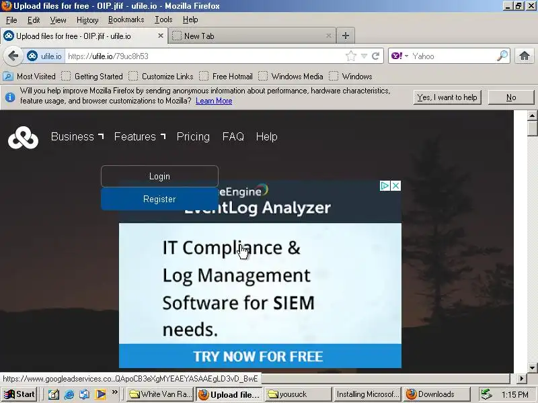Open the Bookmarks menu
Screen dimensions: 538x403
[x=126, y=20]
